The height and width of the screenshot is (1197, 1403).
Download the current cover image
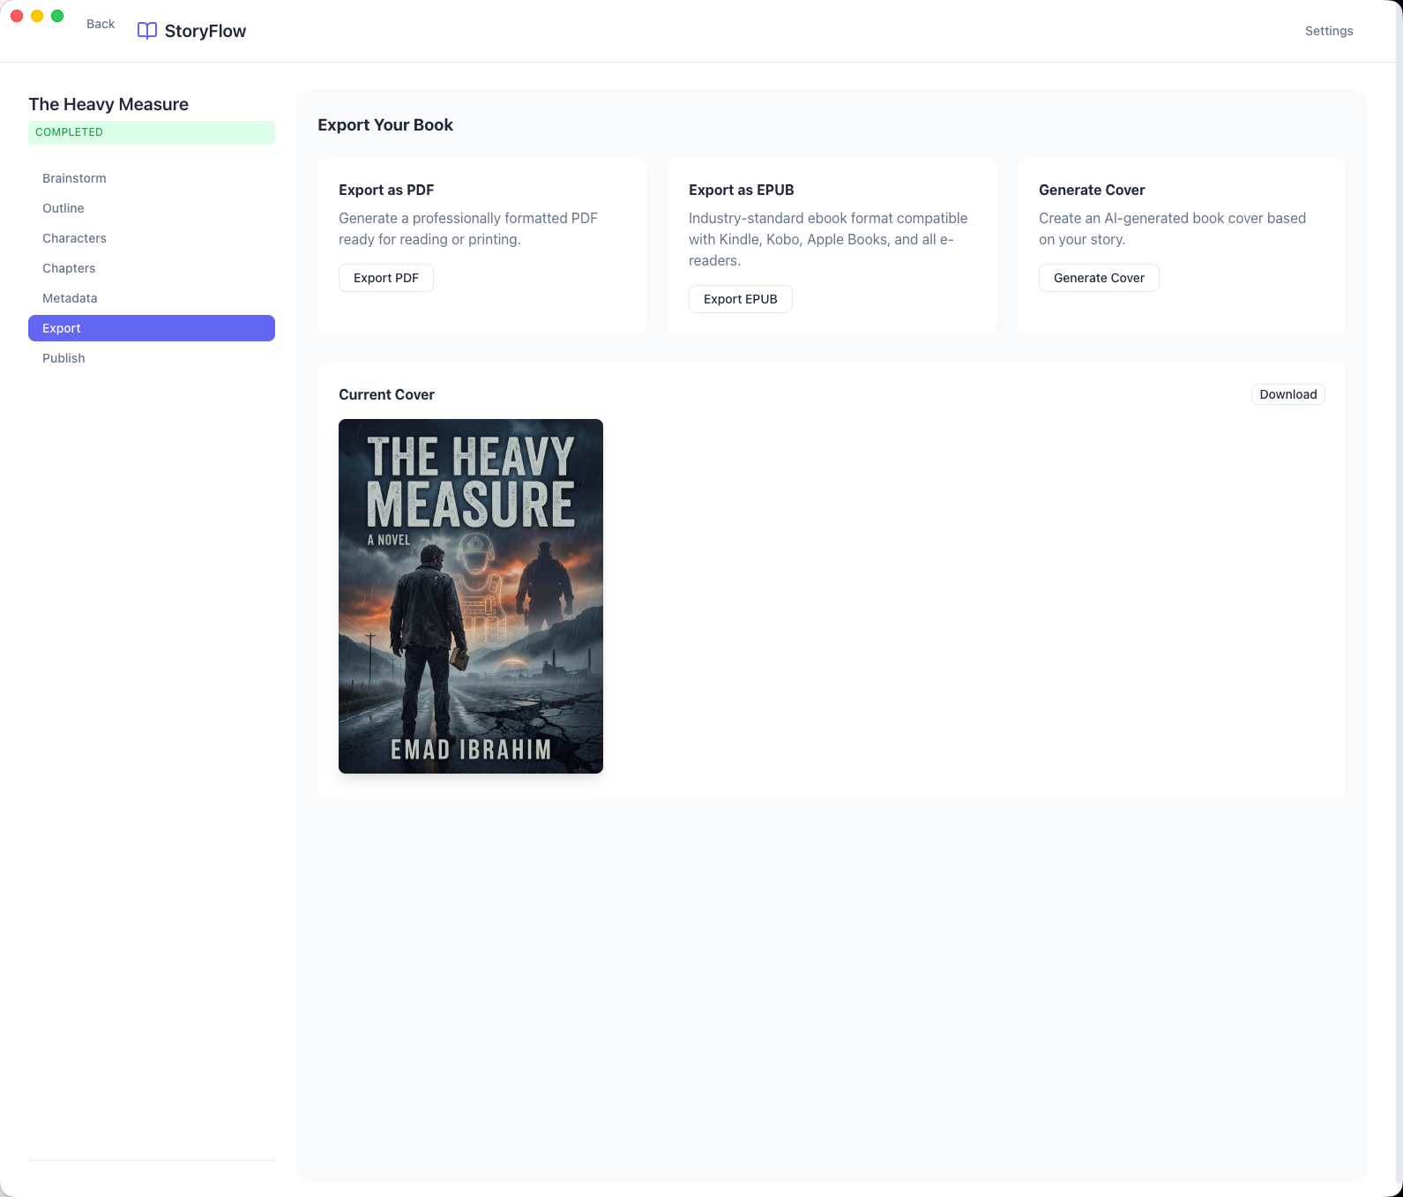coord(1287,394)
